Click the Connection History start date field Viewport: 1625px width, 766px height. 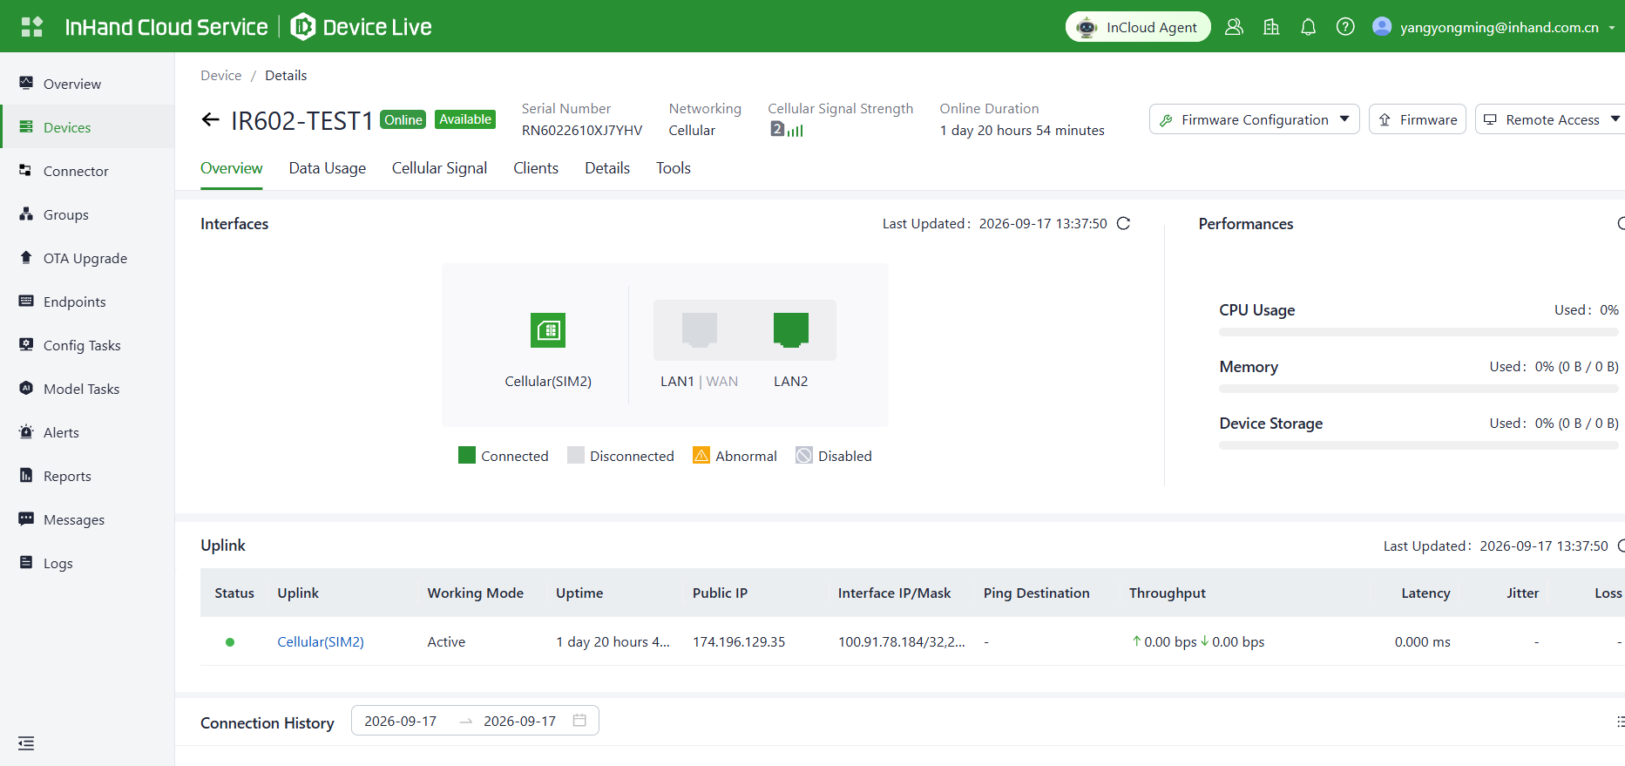coord(400,721)
